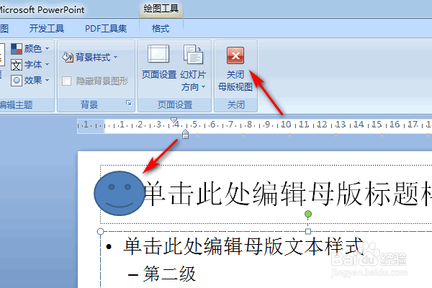Click the 单击此处编辑母版文本样式 bullet text
This screenshot has height=288, width=432.
click(x=243, y=246)
